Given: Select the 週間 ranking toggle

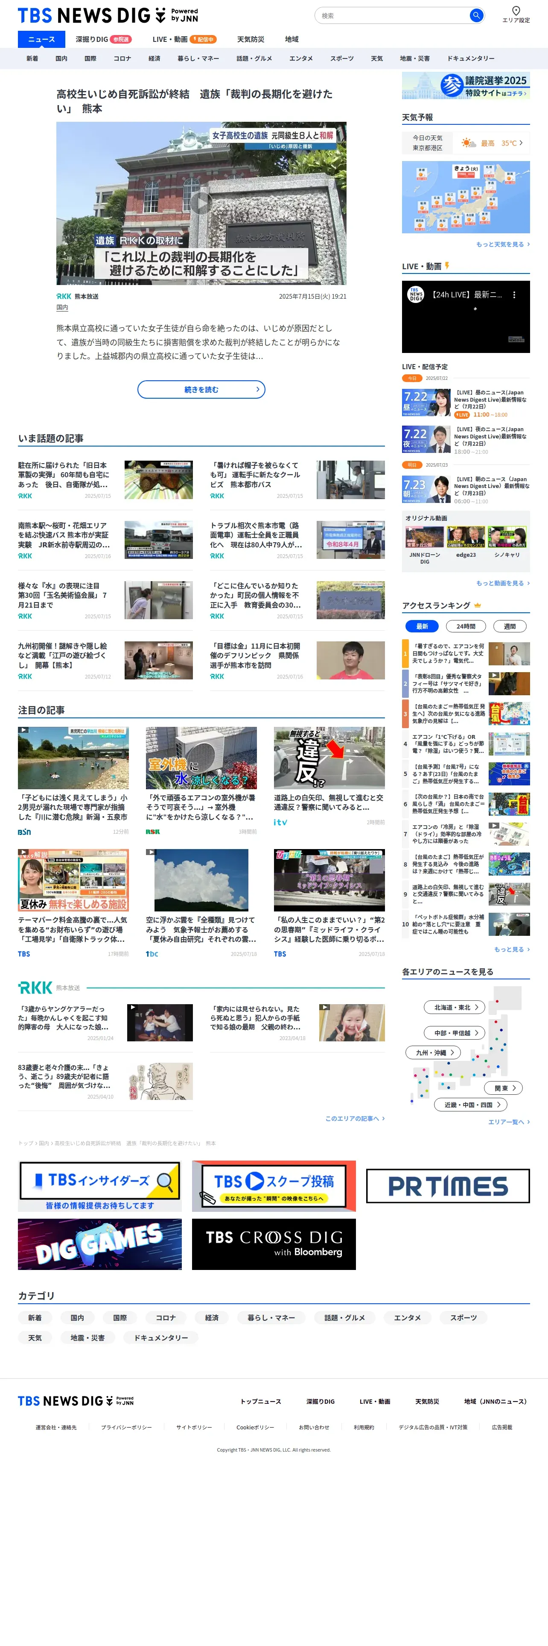Looking at the screenshot, I should [x=510, y=626].
